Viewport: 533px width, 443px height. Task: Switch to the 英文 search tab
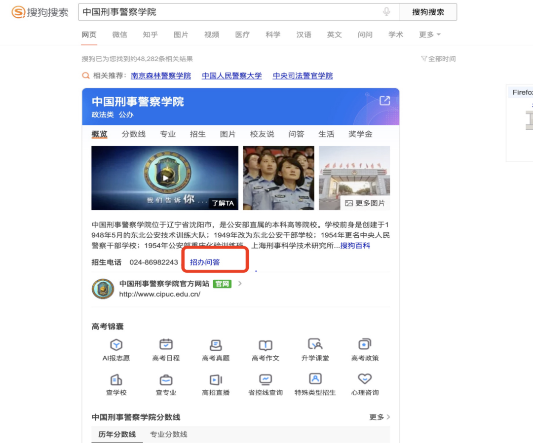click(x=334, y=35)
